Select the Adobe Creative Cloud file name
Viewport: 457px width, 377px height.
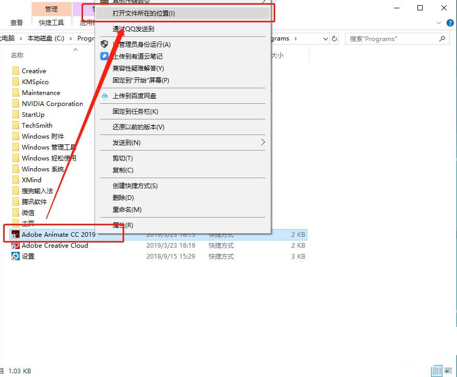coord(55,245)
